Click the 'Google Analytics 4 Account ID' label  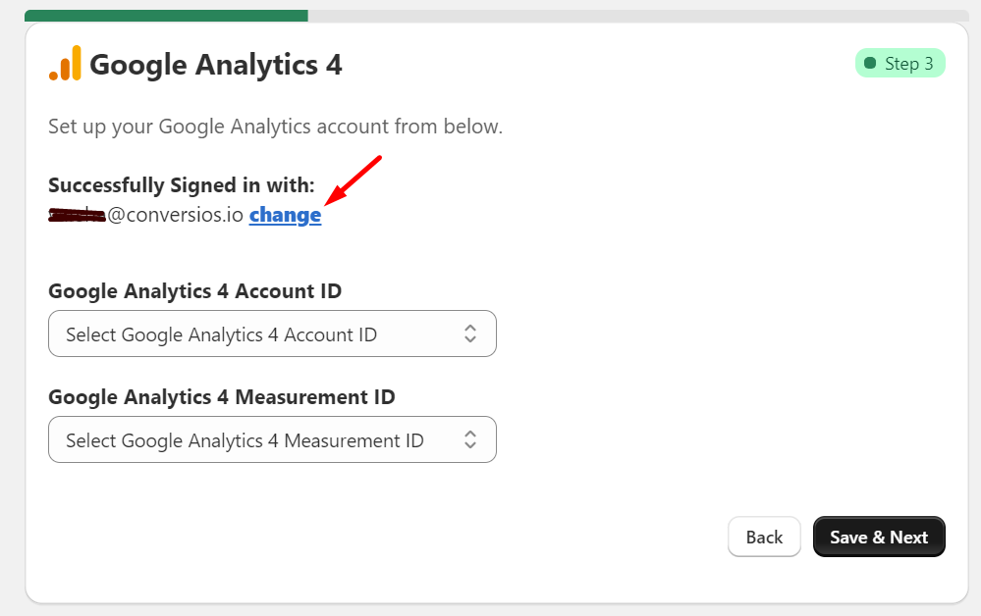[195, 291]
